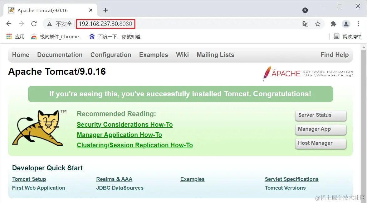Image resolution: width=367 pixels, height=203 pixels.
Task: Open the reading list 阅读清单
Action: coord(348,36)
